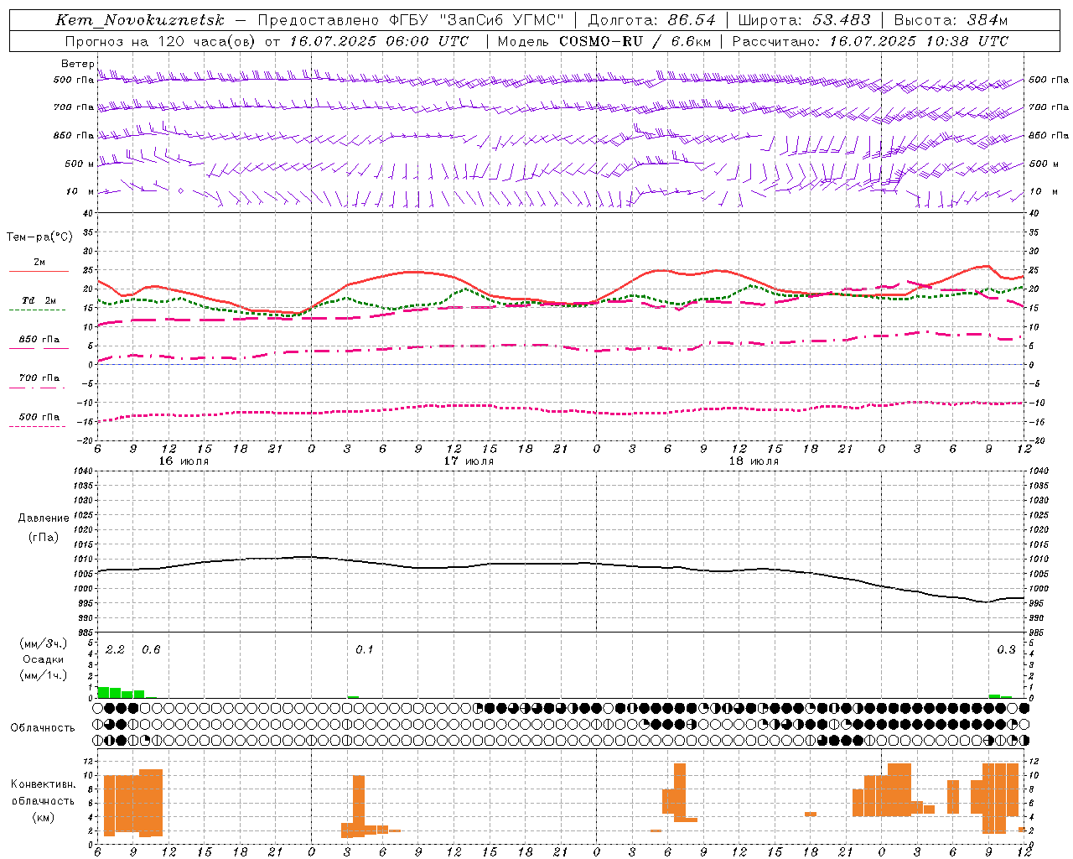Click the '700 гПа' temperature legend dash-dot line

(38, 388)
